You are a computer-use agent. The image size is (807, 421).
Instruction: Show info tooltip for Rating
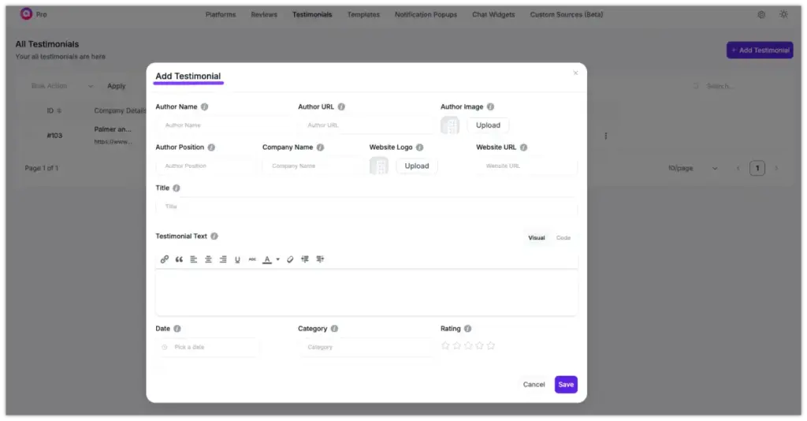tap(468, 328)
